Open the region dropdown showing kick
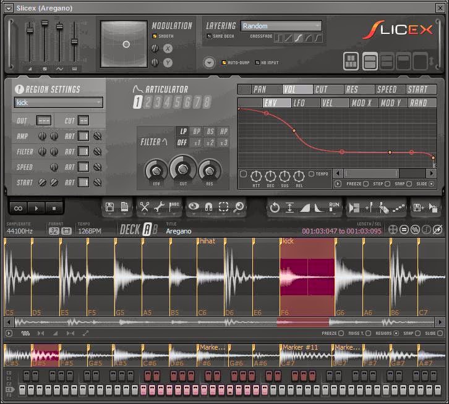 click(x=59, y=103)
